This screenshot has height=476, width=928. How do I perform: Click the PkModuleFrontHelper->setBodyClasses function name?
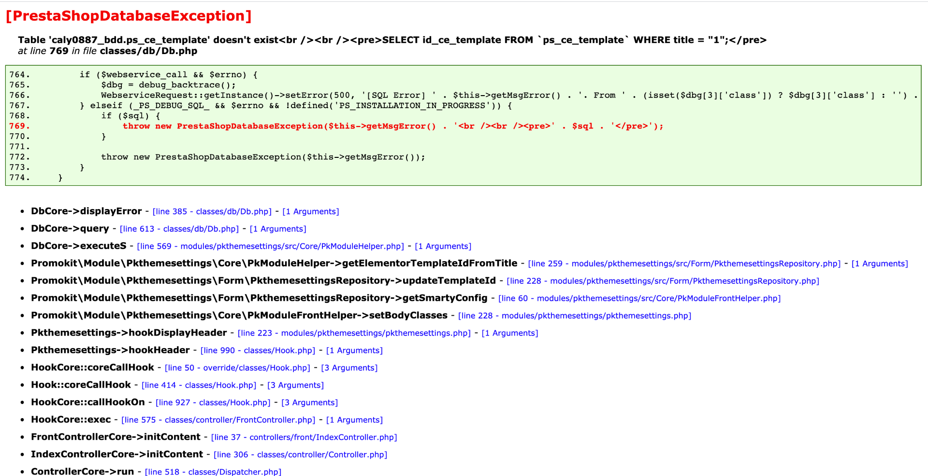pos(239,315)
